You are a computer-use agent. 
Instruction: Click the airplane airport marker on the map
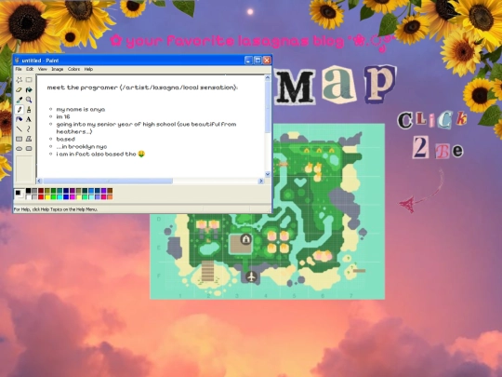point(252,276)
